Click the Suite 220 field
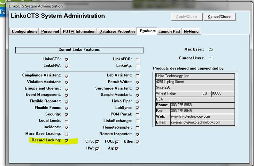The image size is (254, 166). (195, 88)
